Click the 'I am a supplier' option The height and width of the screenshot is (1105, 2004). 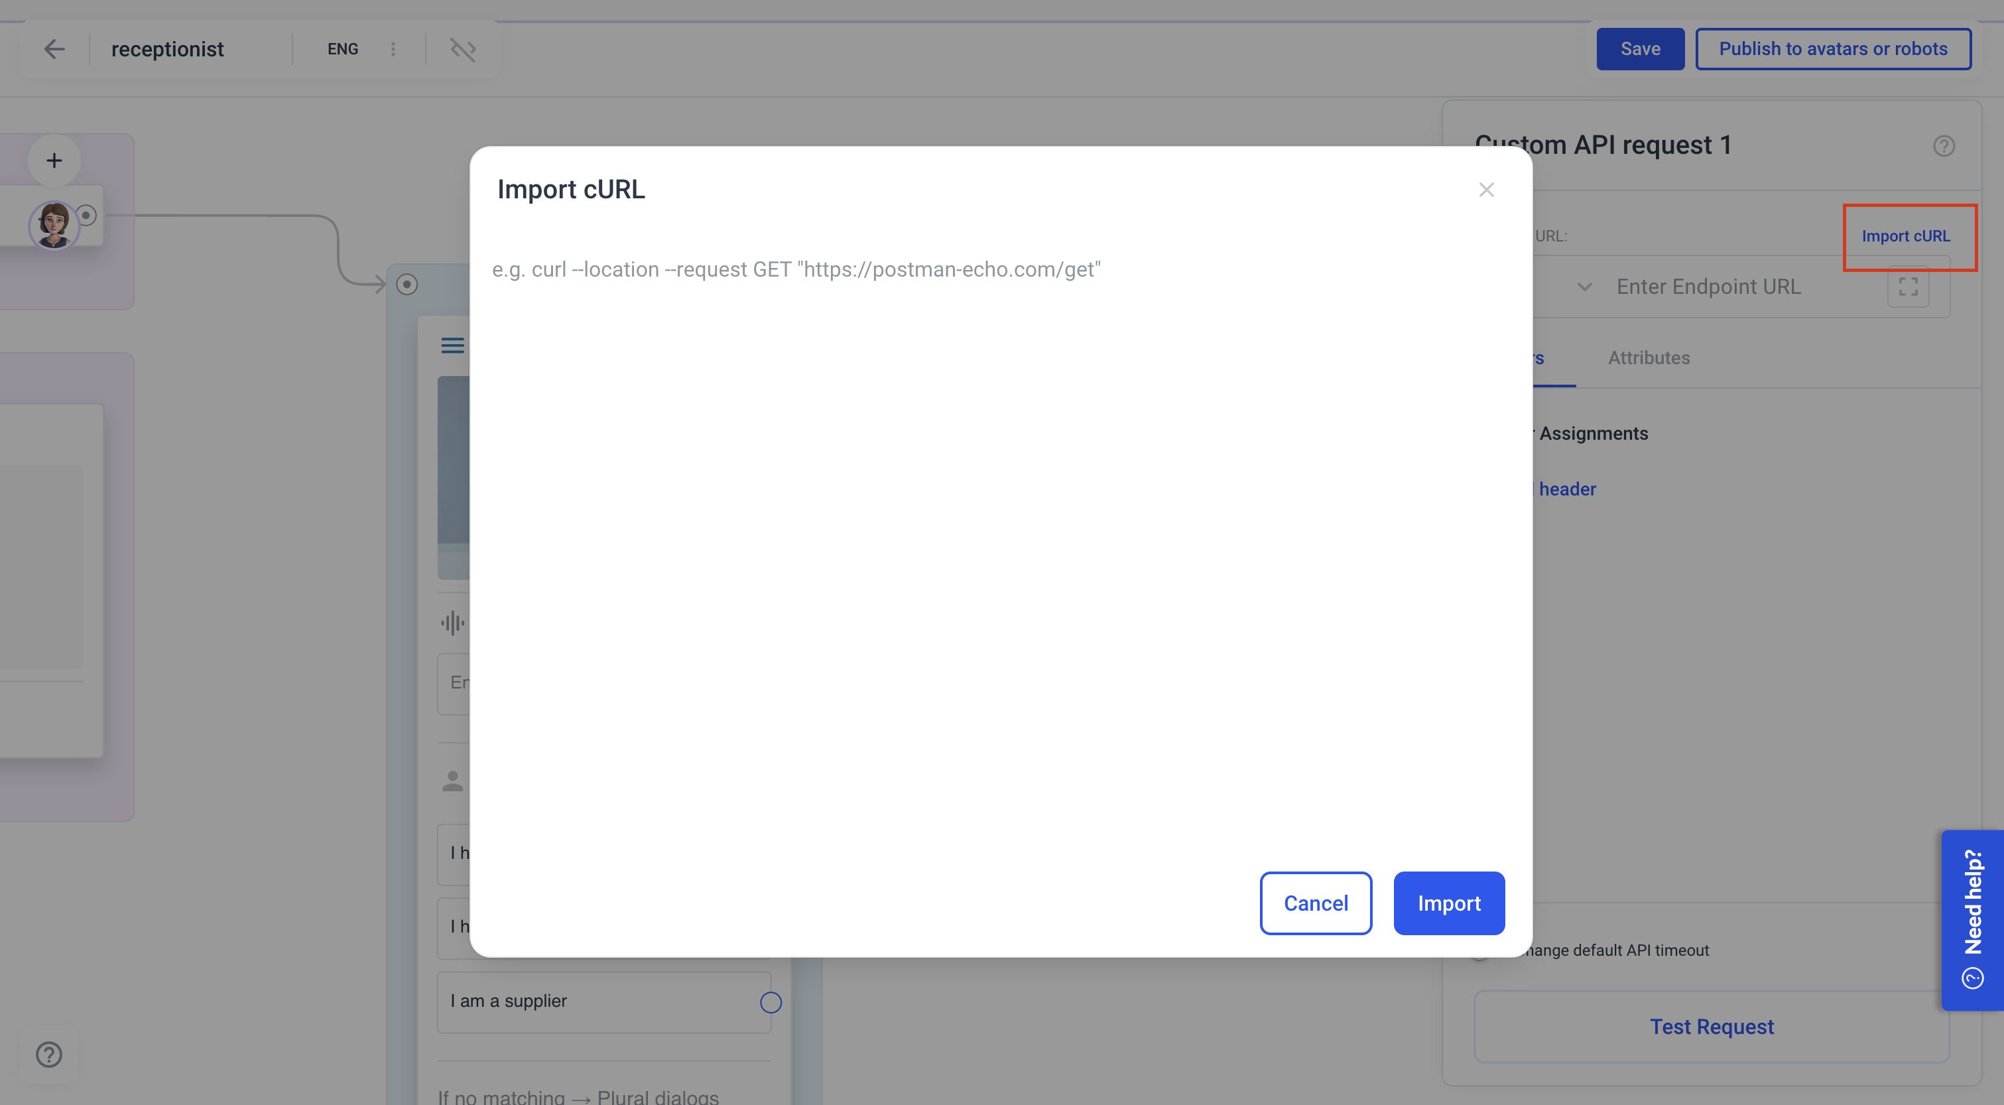coord(603,1002)
